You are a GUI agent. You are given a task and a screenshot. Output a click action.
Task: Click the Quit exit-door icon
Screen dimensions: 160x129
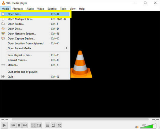3,76
